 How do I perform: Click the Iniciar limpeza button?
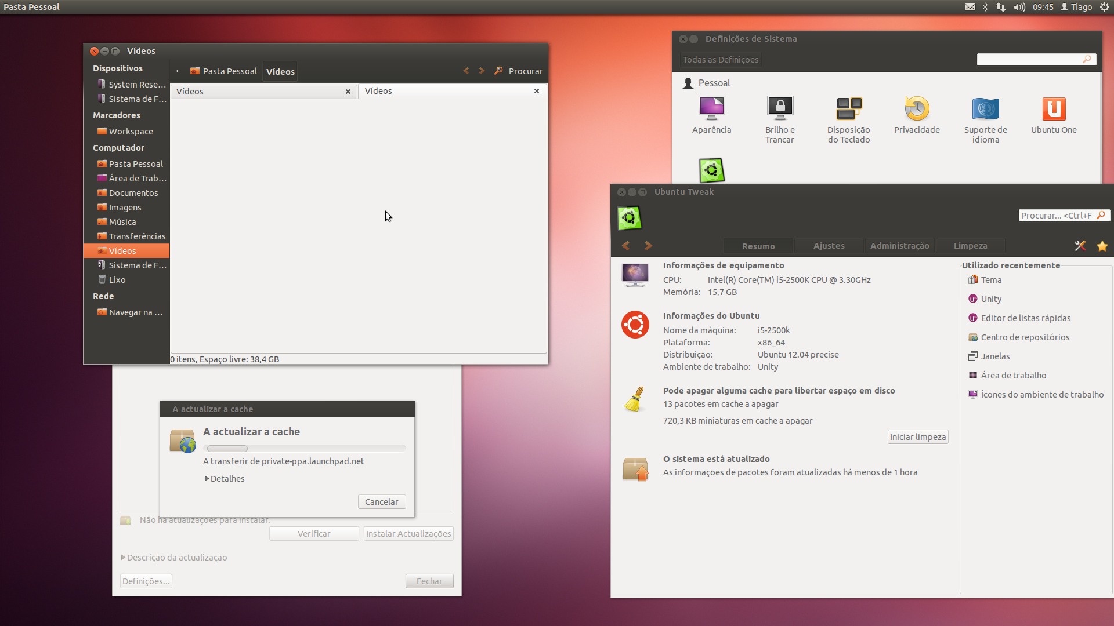(x=917, y=437)
